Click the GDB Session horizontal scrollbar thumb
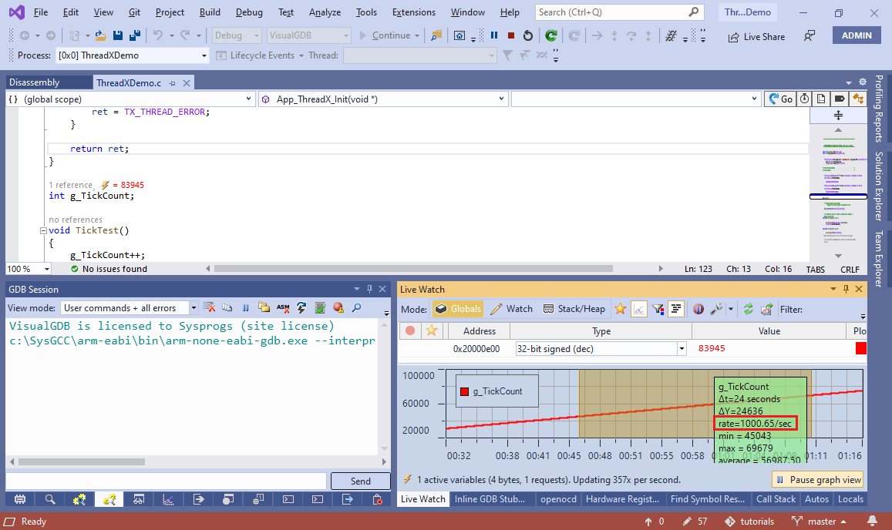This screenshot has height=530, width=892. (82, 461)
